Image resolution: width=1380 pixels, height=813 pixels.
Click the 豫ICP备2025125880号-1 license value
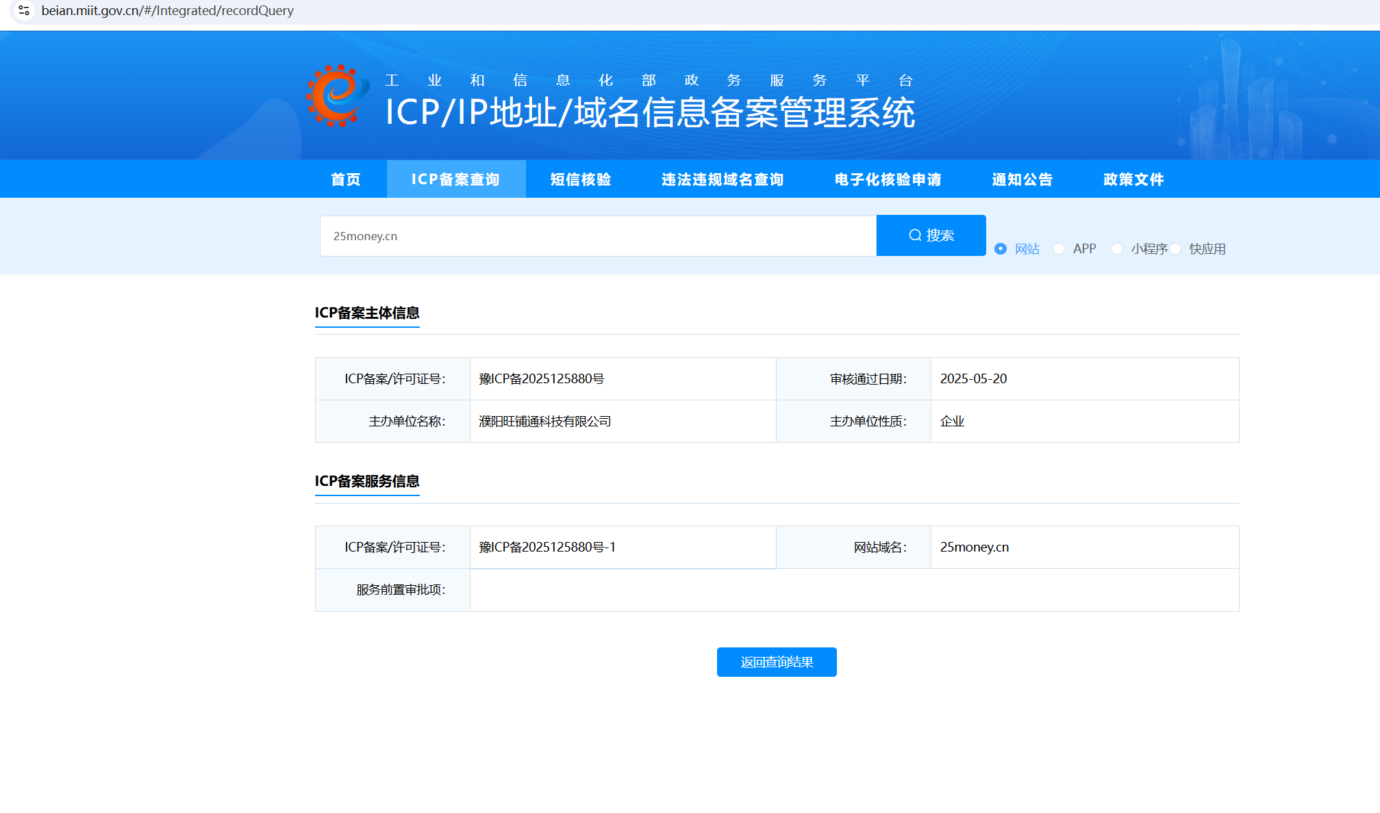pyautogui.click(x=547, y=547)
